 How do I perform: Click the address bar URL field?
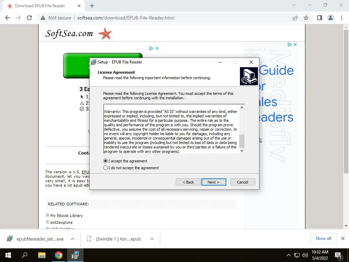click(x=126, y=18)
